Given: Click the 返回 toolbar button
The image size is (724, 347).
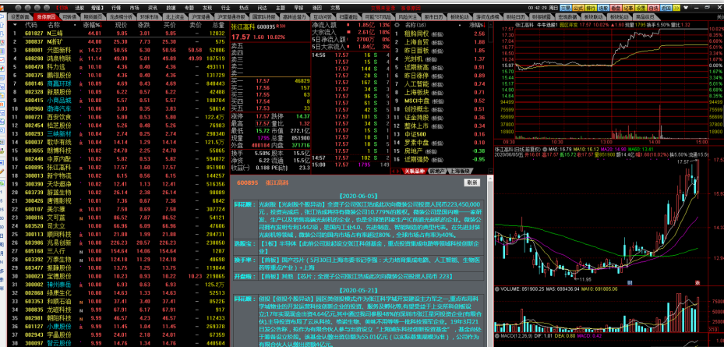Looking at the screenshot, I should [x=666, y=8].
